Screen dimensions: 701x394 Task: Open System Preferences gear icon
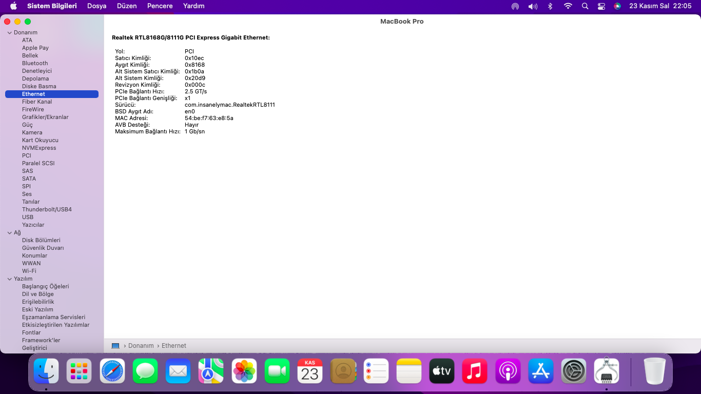[574, 371]
